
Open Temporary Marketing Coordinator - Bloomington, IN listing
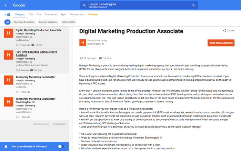coord(34,108)
